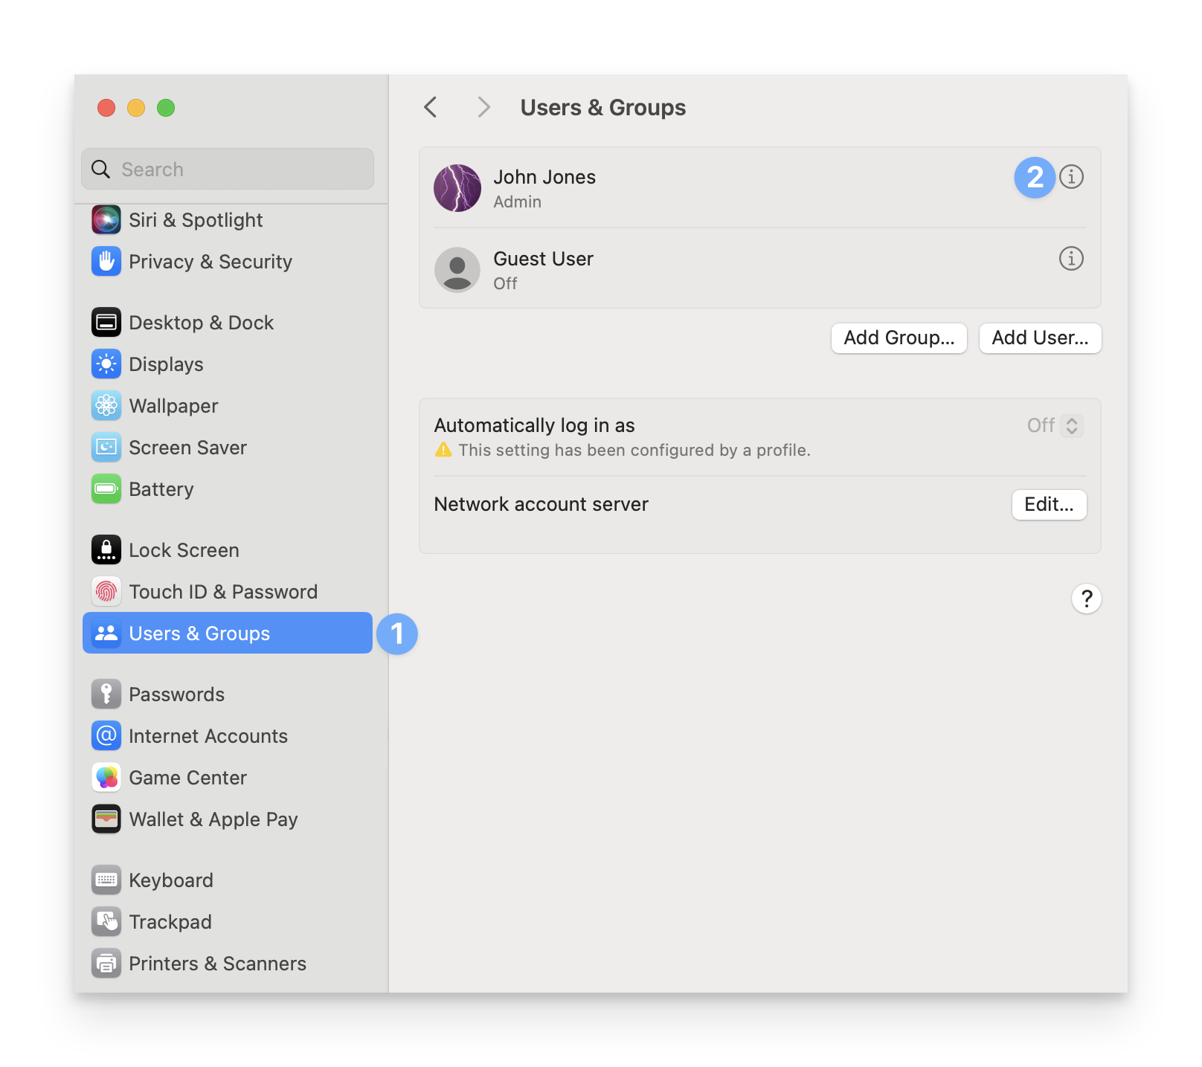The image size is (1202, 1067).
Task: Open Battery settings
Action: (x=161, y=489)
